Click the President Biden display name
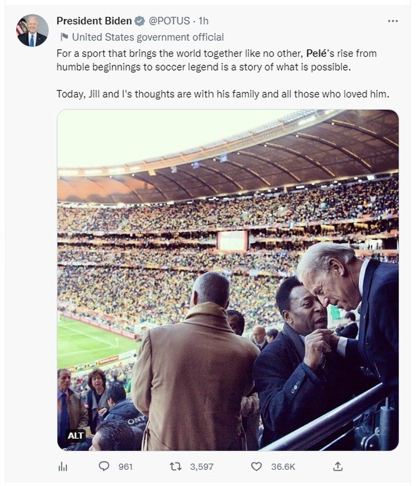419x486 pixels. pyautogui.click(x=94, y=21)
